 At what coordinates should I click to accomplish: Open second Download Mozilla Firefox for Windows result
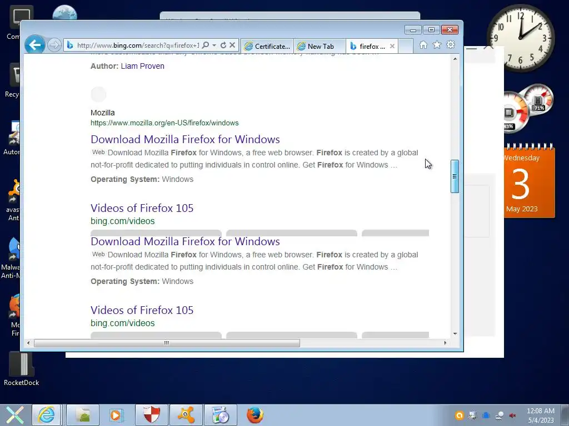point(185,241)
